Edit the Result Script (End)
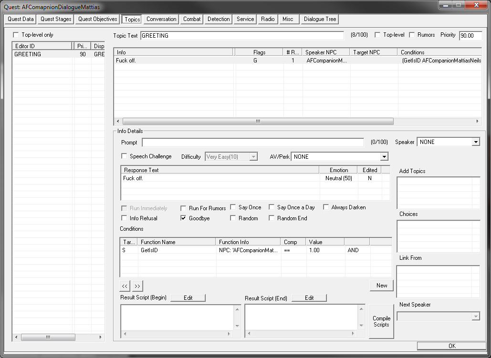 coord(309,298)
